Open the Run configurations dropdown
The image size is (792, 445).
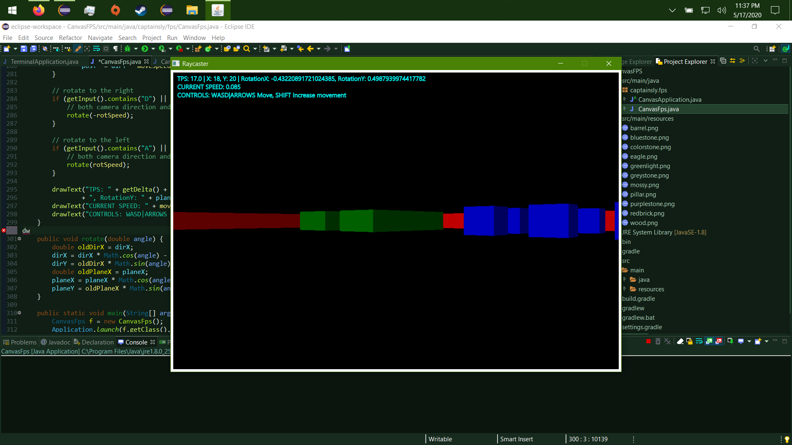tap(153, 49)
